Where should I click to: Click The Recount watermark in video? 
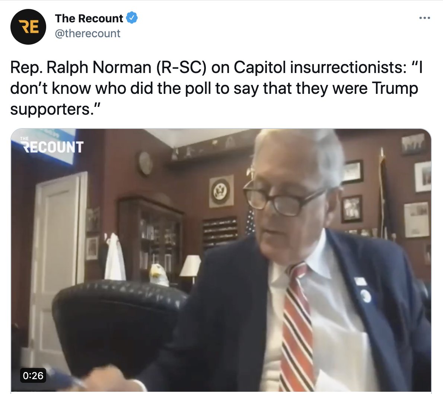coord(52,145)
